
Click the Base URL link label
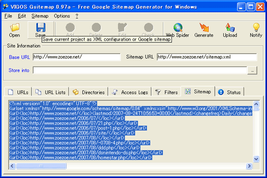[x=19, y=57]
